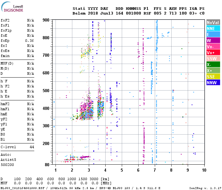Click the 80 km height axis label
The width and height of the screenshot is (222, 190).
coord(47,165)
